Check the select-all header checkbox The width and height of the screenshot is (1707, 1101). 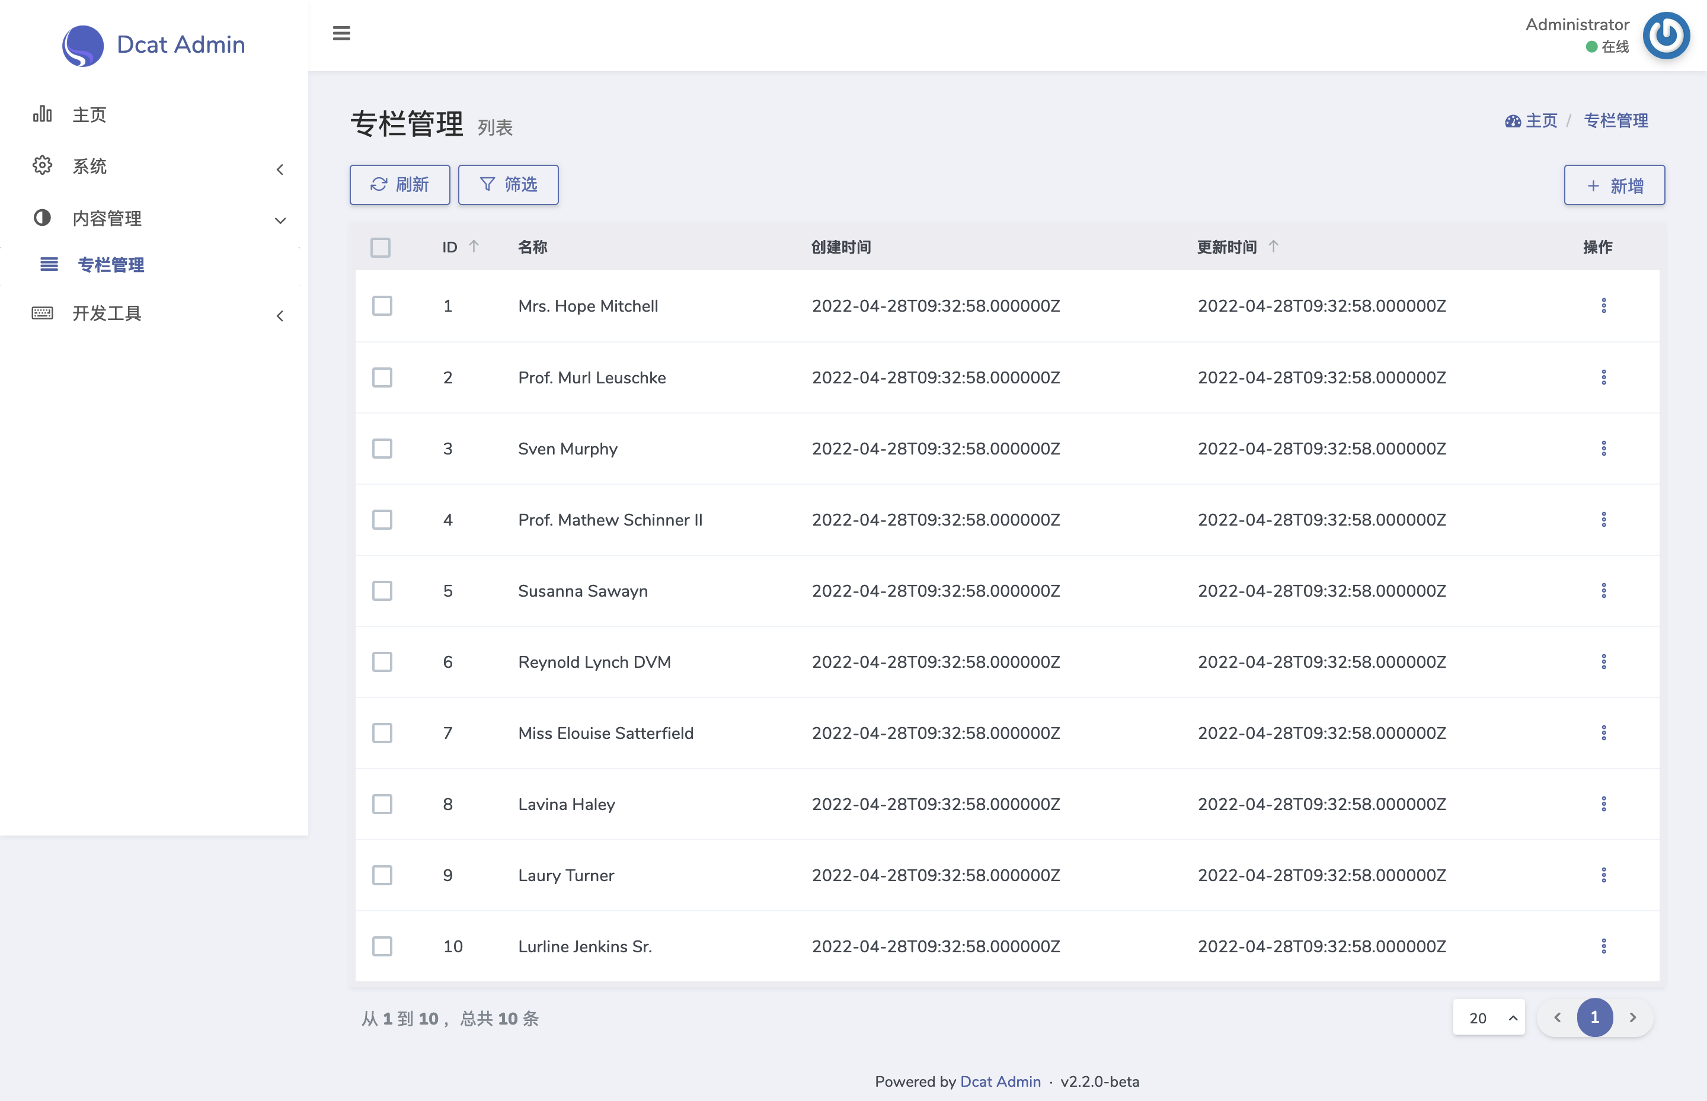[381, 247]
